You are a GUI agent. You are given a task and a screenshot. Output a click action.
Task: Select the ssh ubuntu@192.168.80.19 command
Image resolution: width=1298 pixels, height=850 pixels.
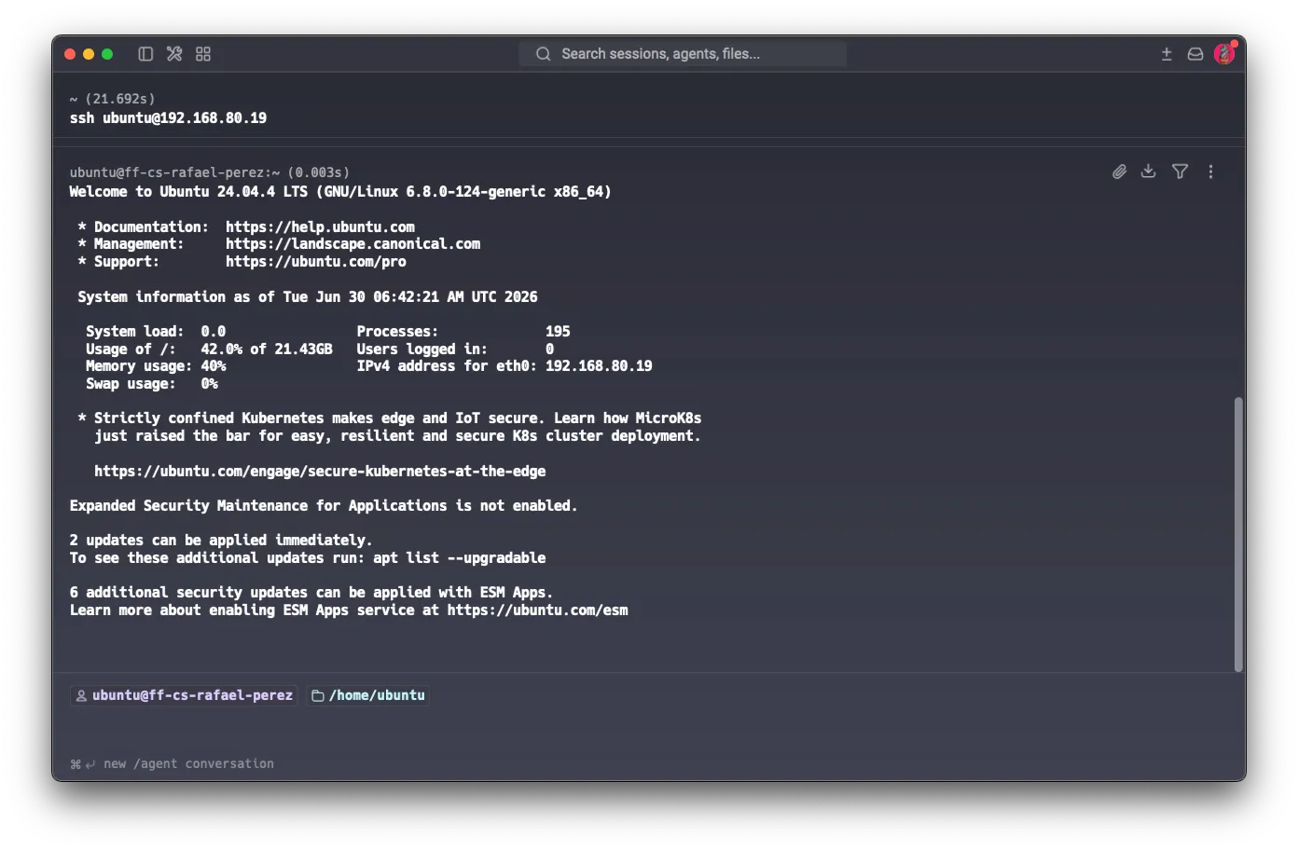(168, 118)
